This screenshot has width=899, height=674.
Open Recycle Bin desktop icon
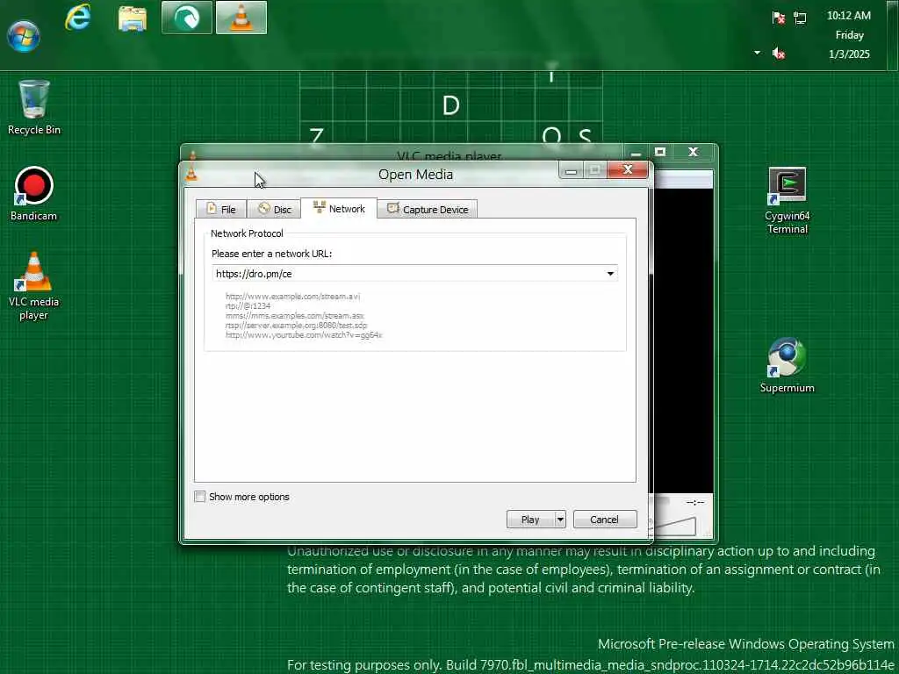(34, 107)
